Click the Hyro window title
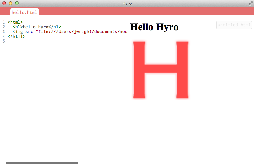Screen dimensions: 254x165 (x=127, y=3)
